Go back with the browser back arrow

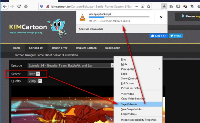[5, 6]
